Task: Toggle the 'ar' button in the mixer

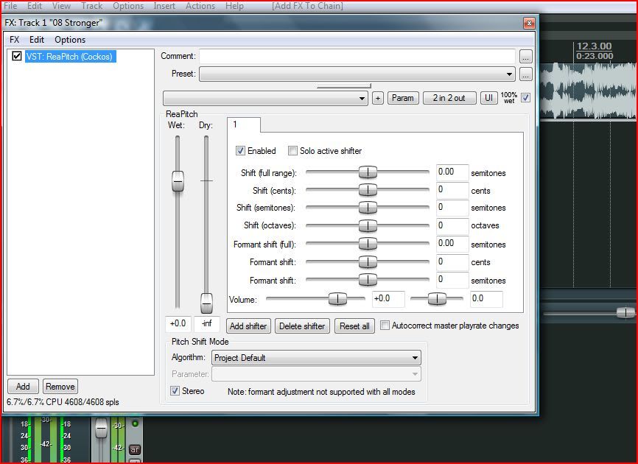Action: point(135,449)
